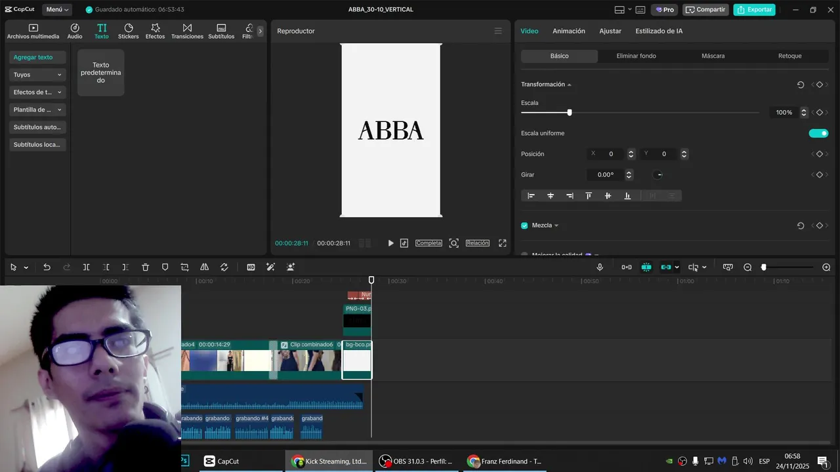Toggle the Escala uniforme switch
Viewport: 840px width, 472px height.
(x=818, y=133)
